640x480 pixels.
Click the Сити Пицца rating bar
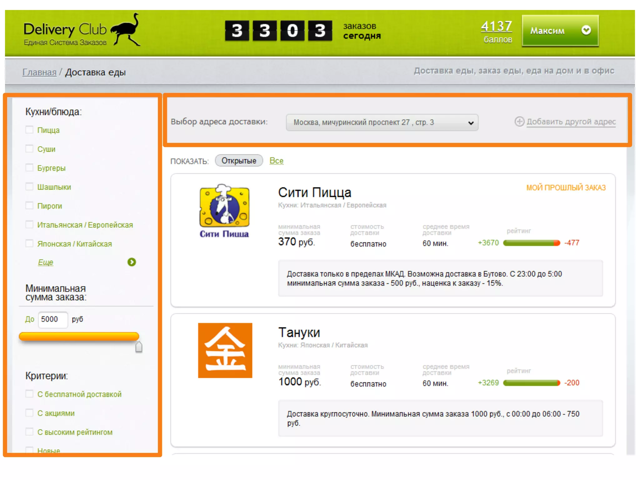click(531, 243)
